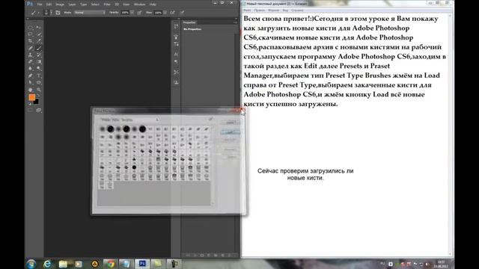Click Rename button in Preset Manager
Image resolution: width=479 pixels, height=269 pixels.
(x=230, y=149)
